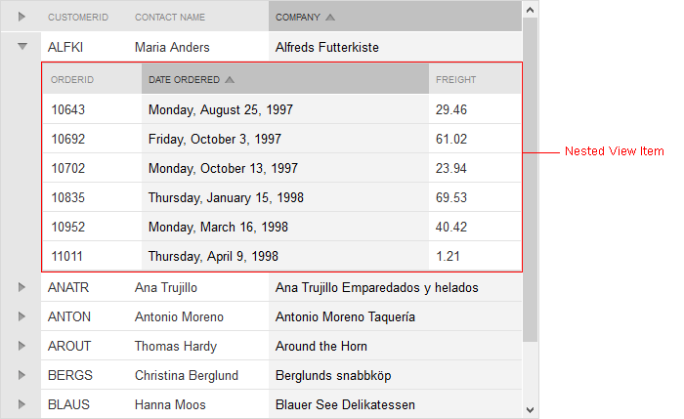
Task: Expand the ANATR customer row
Action: (21, 287)
